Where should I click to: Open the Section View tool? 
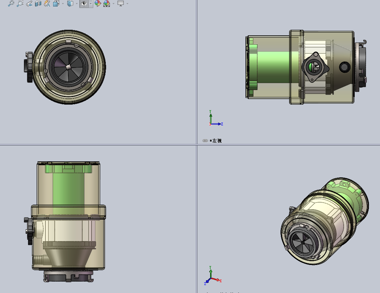click(x=38, y=4)
